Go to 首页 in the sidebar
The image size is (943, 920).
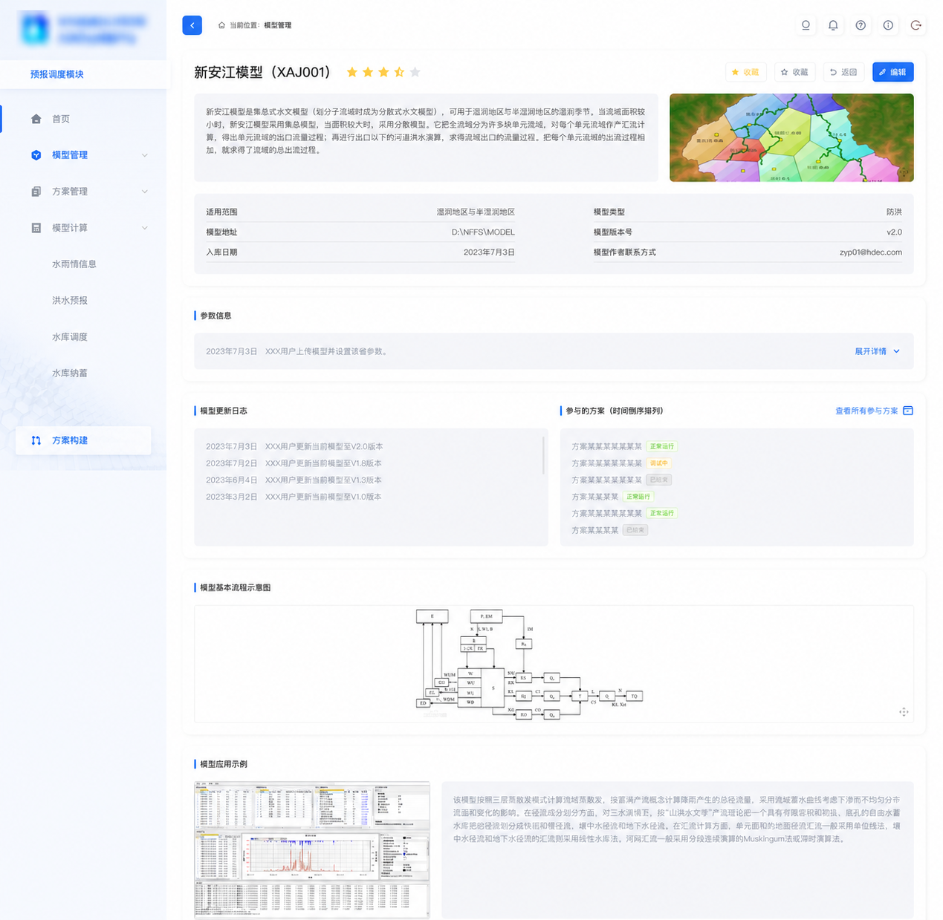pos(61,119)
